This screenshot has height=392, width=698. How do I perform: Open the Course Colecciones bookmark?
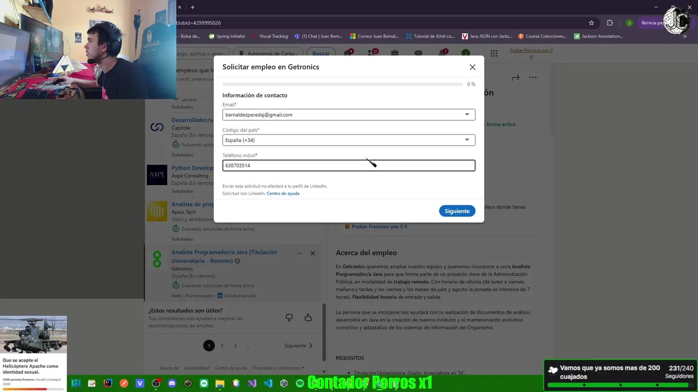543,36
